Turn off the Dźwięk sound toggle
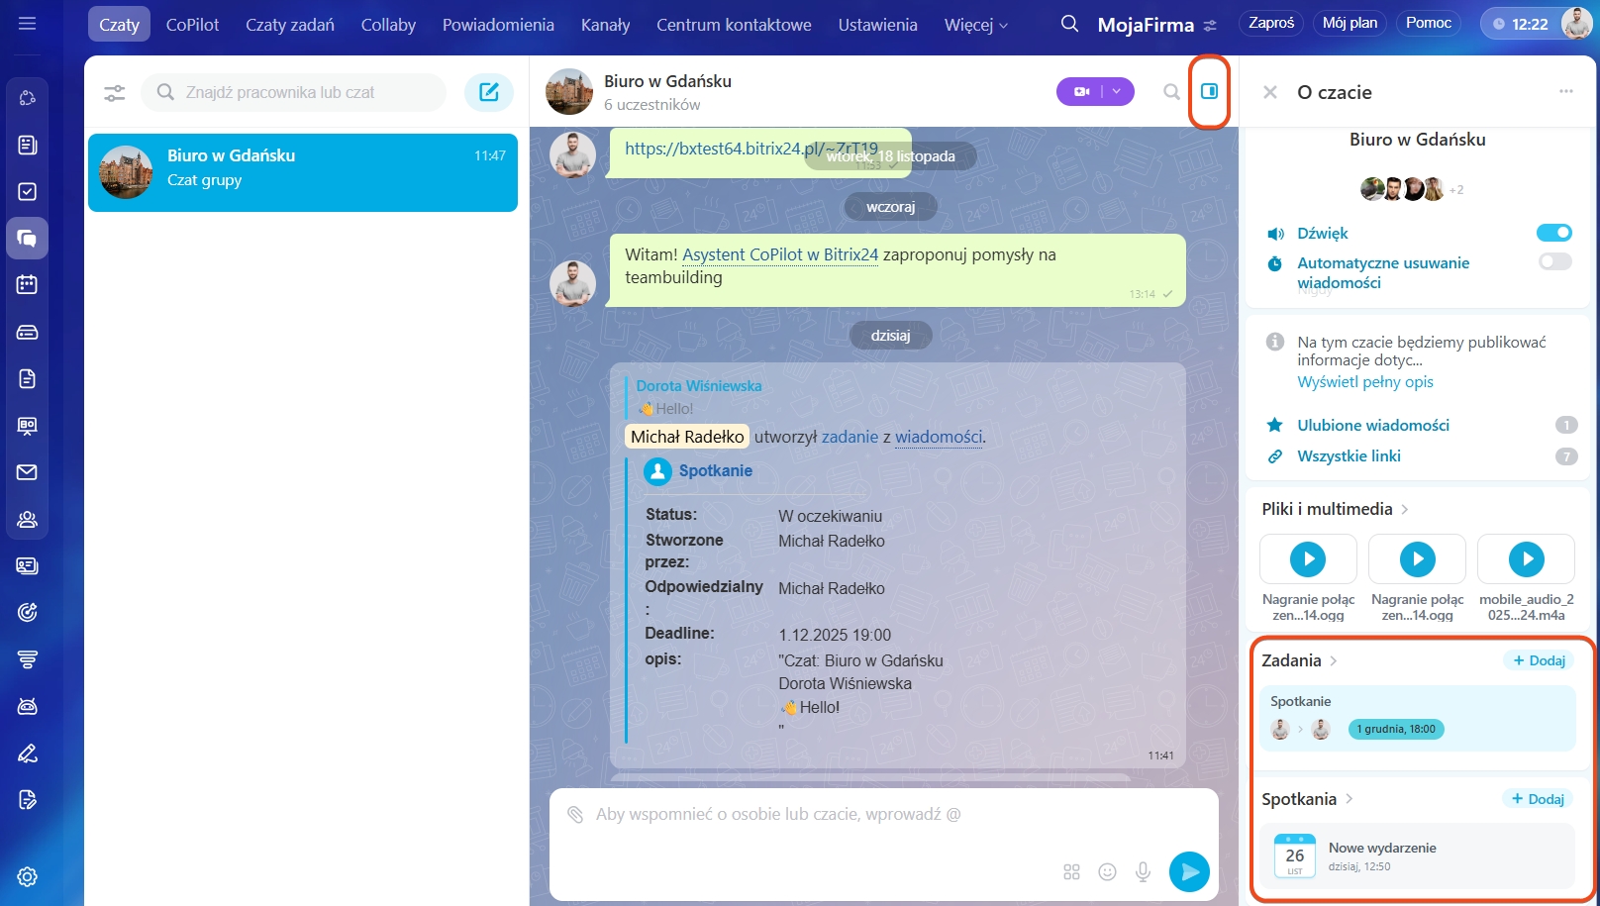1600x906 pixels. pyautogui.click(x=1554, y=233)
